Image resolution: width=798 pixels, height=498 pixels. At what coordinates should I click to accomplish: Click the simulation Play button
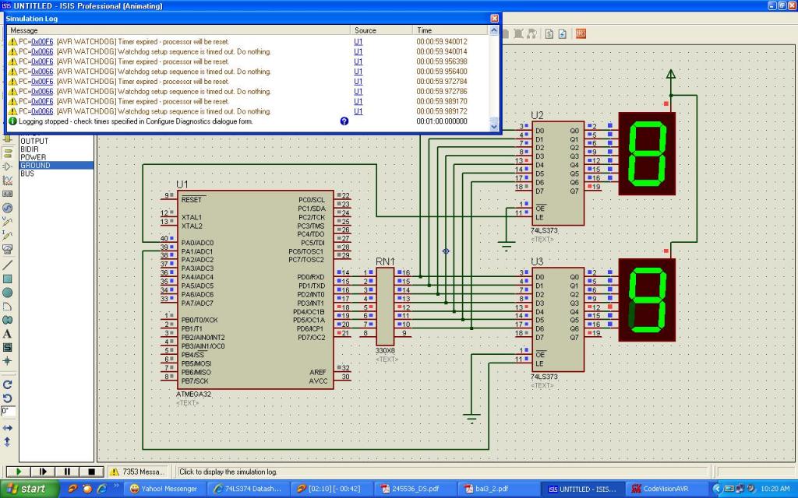coord(18,472)
